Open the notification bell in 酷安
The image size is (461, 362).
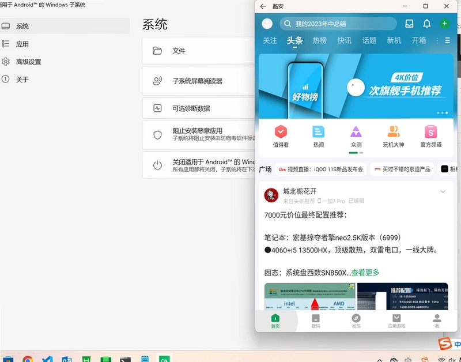[426, 24]
